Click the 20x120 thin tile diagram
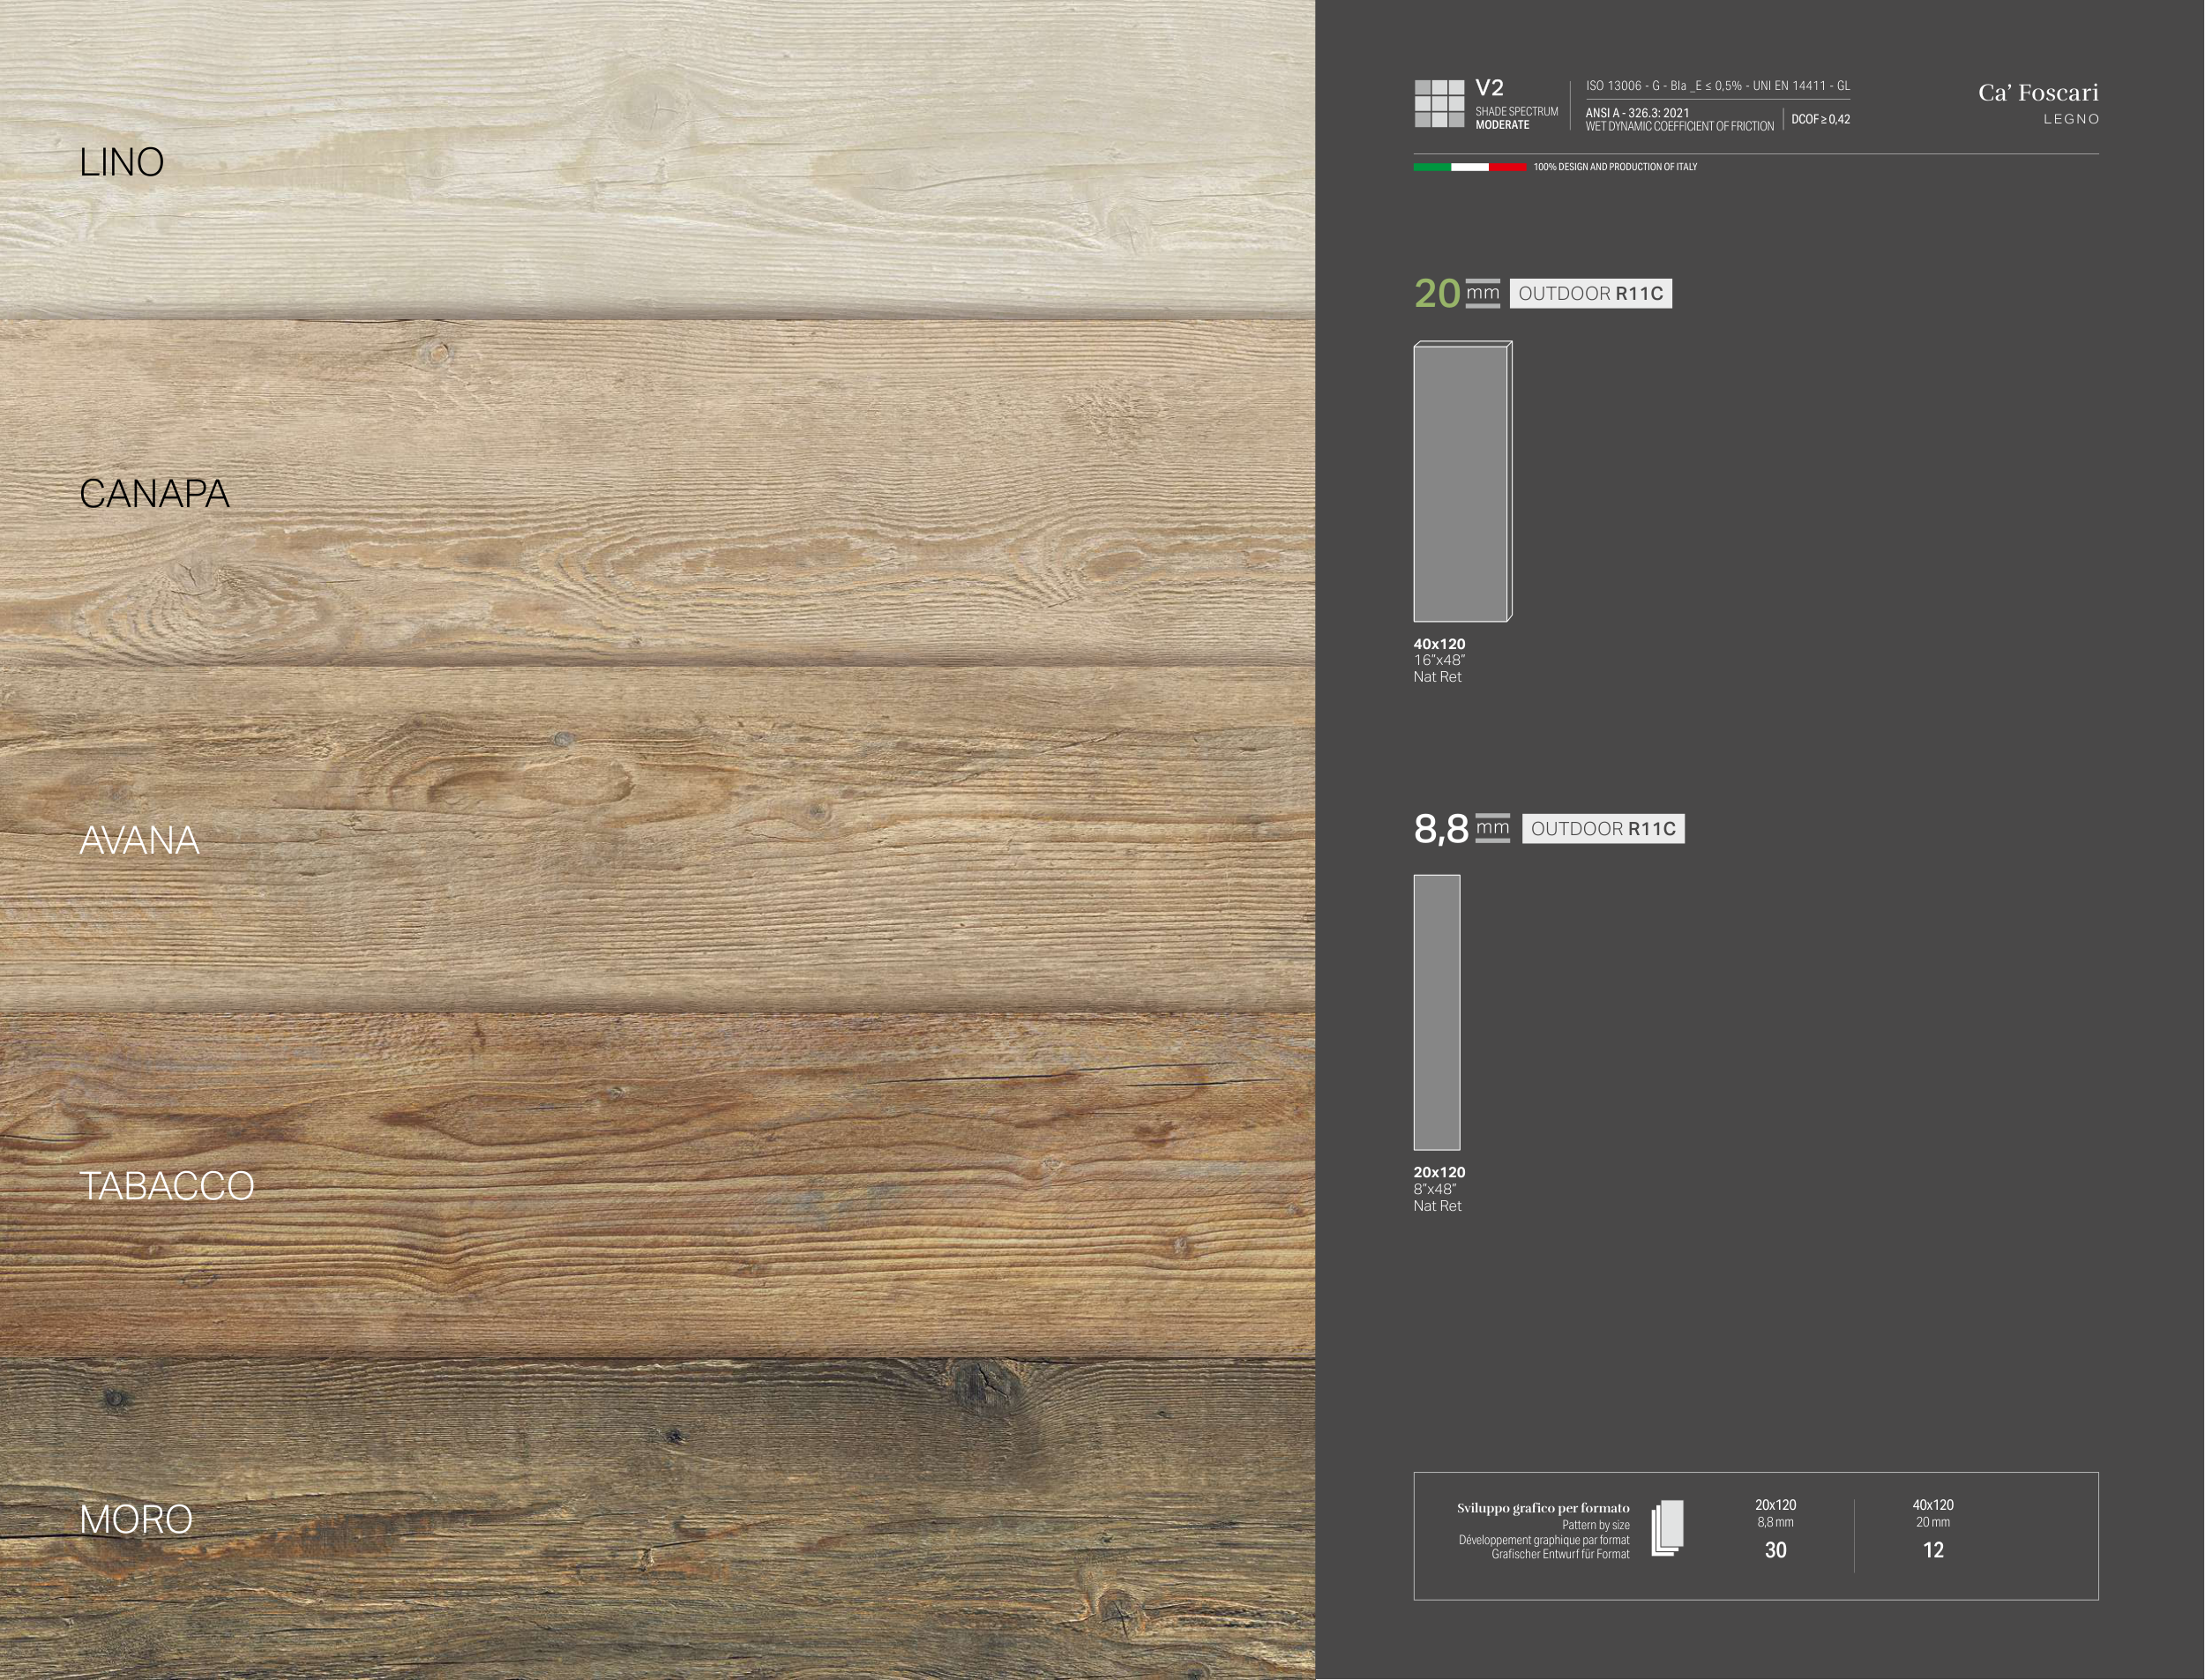2205x1680 pixels. point(1436,1012)
